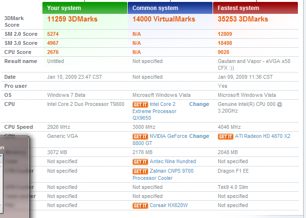The height and width of the screenshot is (218, 306).
Task: Click the Pro user row label
Action: click(x=16, y=86)
